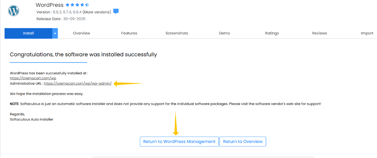Switch to the Overview tab
Image resolution: width=377 pixels, height=158 pixels.
click(x=82, y=33)
